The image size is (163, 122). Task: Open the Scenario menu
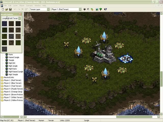point(30,6)
